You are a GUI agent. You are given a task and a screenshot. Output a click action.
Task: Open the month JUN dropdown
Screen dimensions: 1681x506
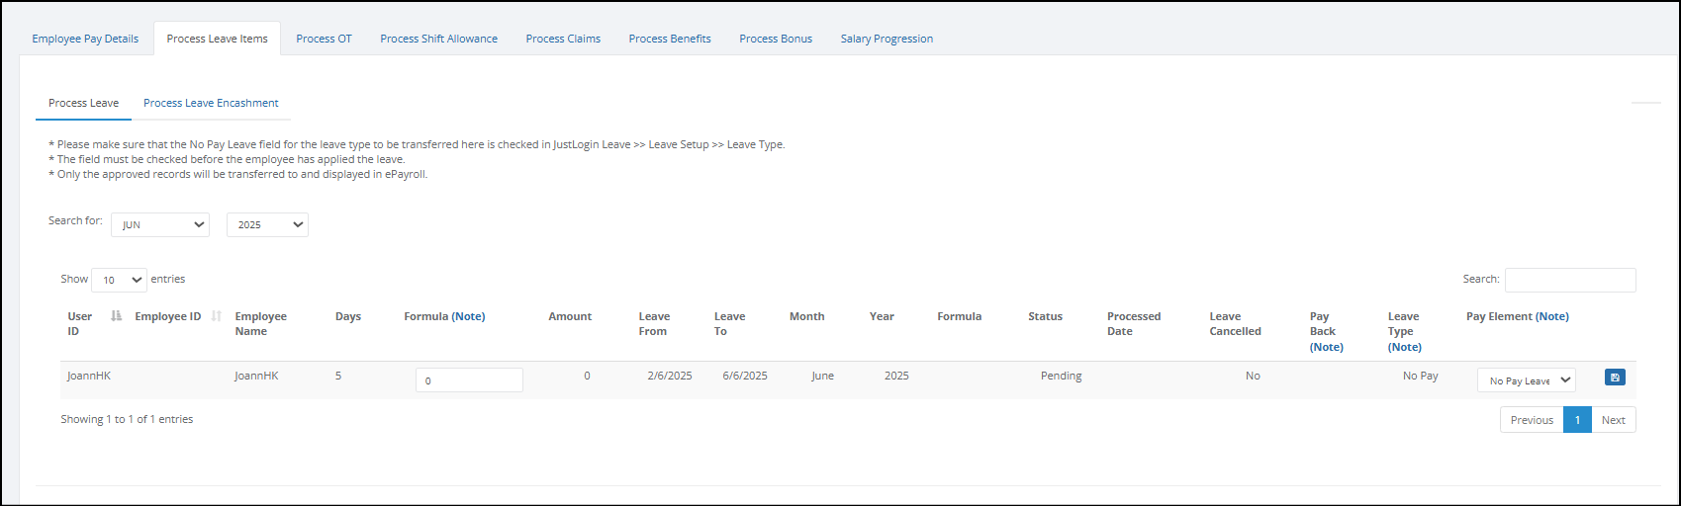point(160,225)
